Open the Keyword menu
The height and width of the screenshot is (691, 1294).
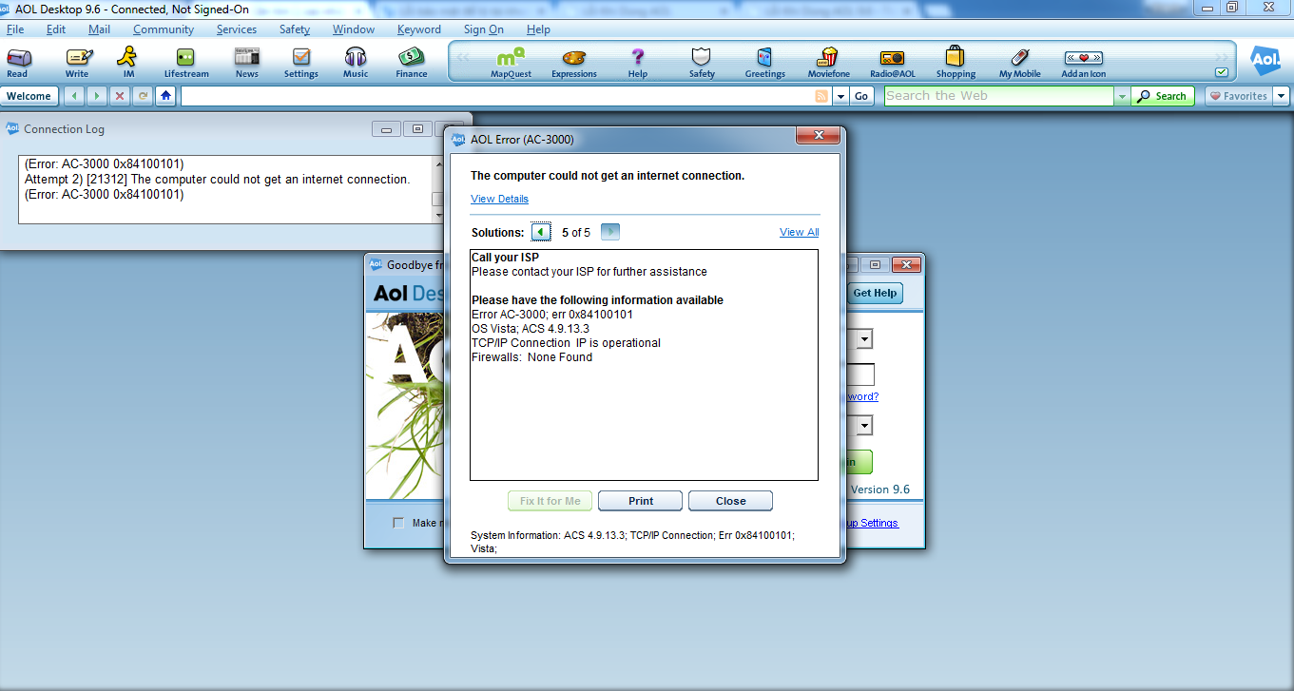click(x=419, y=29)
